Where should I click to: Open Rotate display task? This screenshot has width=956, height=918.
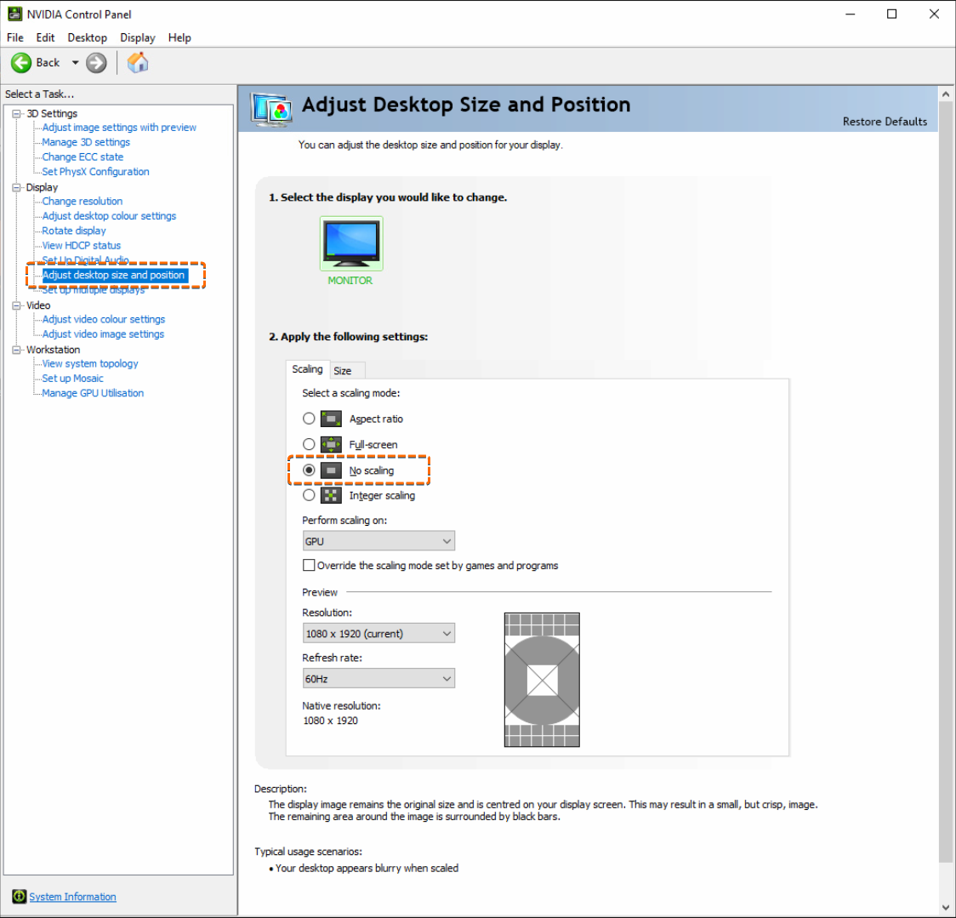(x=74, y=231)
